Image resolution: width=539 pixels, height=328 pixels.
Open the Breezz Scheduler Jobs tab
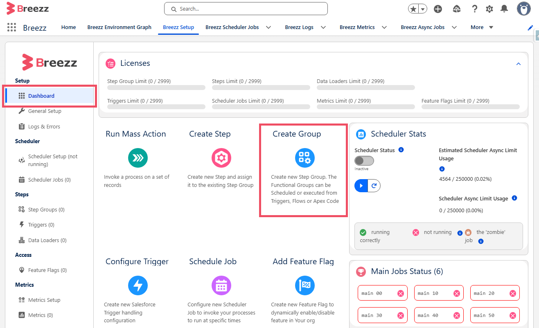(232, 27)
